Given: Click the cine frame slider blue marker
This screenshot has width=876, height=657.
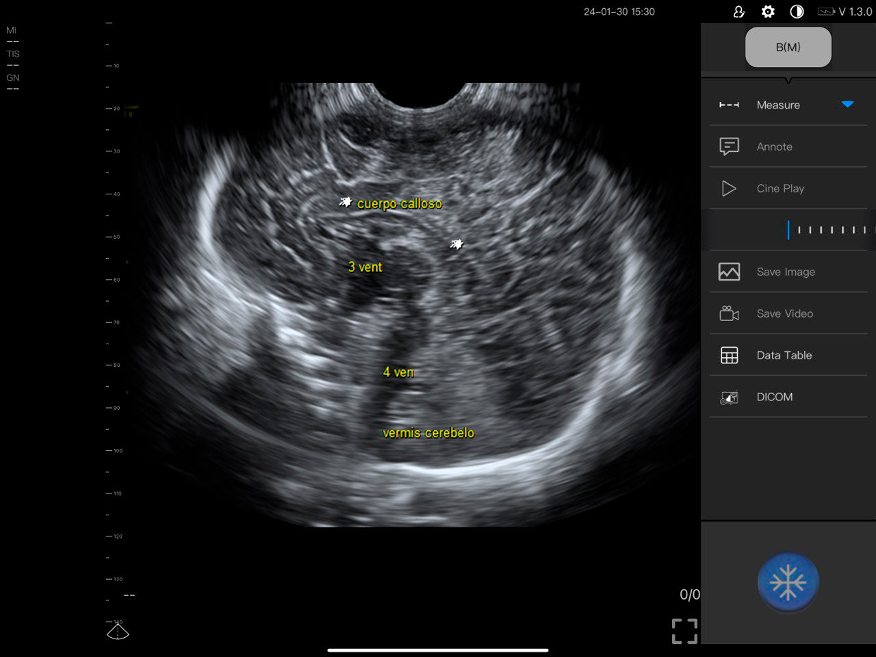Looking at the screenshot, I should (788, 230).
